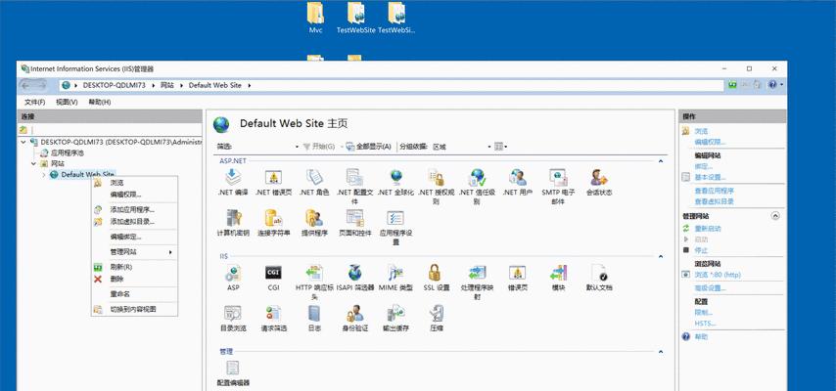Click 重新启动 in the actions pane
This screenshot has width=836, height=391.
click(x=708, y=229)
